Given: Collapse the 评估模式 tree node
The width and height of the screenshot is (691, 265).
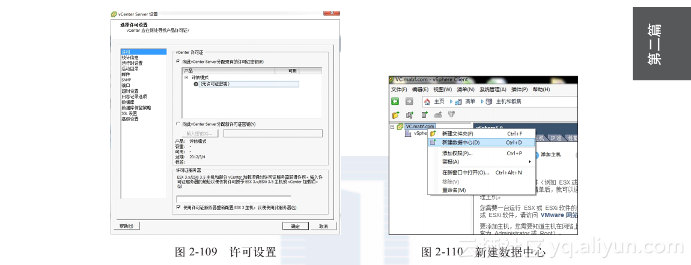Looking at the screenshot, I should (x=186, y=77).
